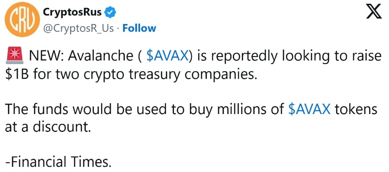Click the 'at a discount.' line
This screenshot has height=172, width=389.
47,127
